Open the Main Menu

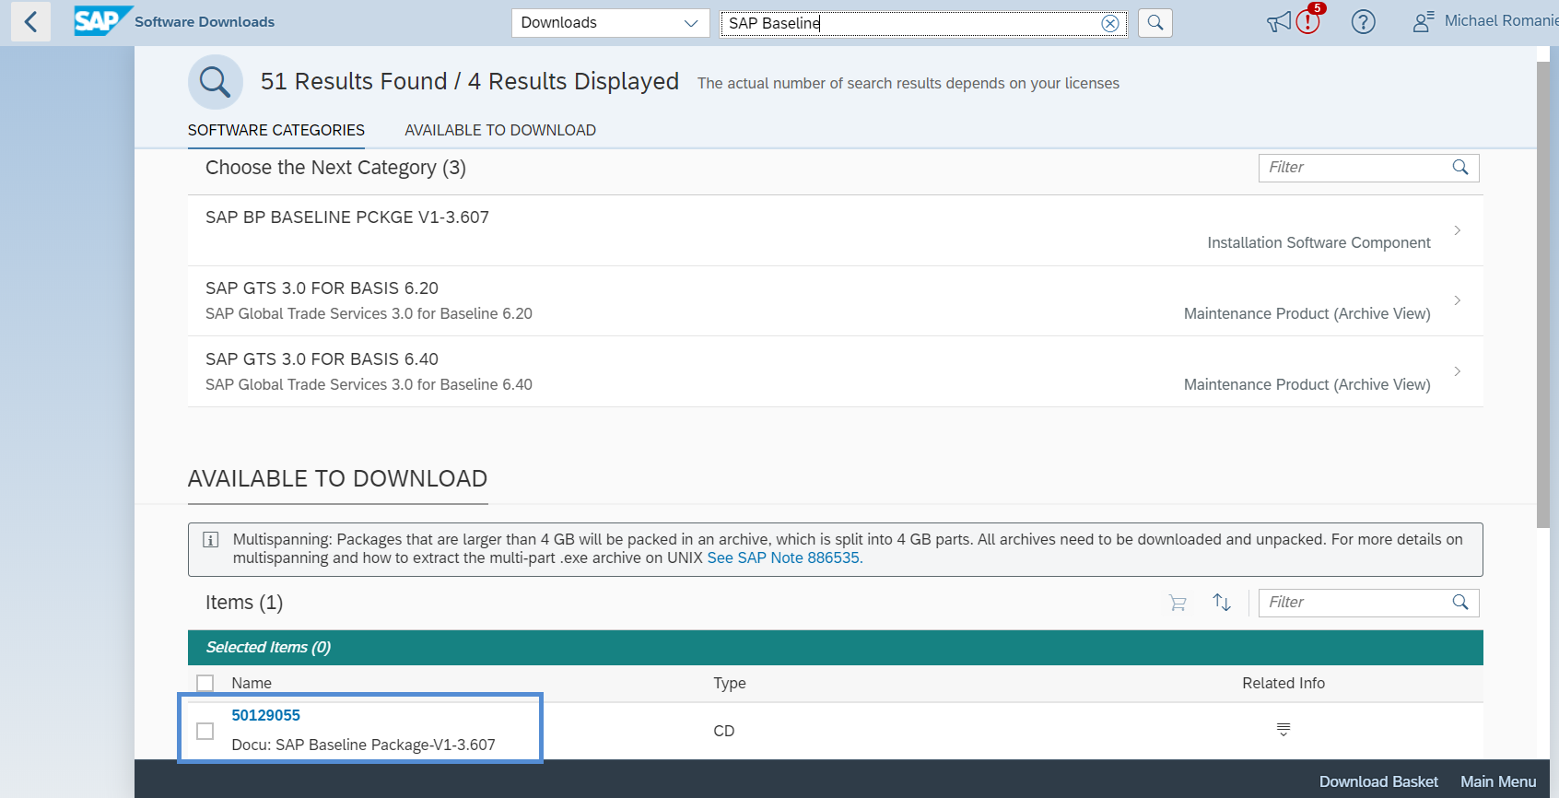(x=1498, y=781)
